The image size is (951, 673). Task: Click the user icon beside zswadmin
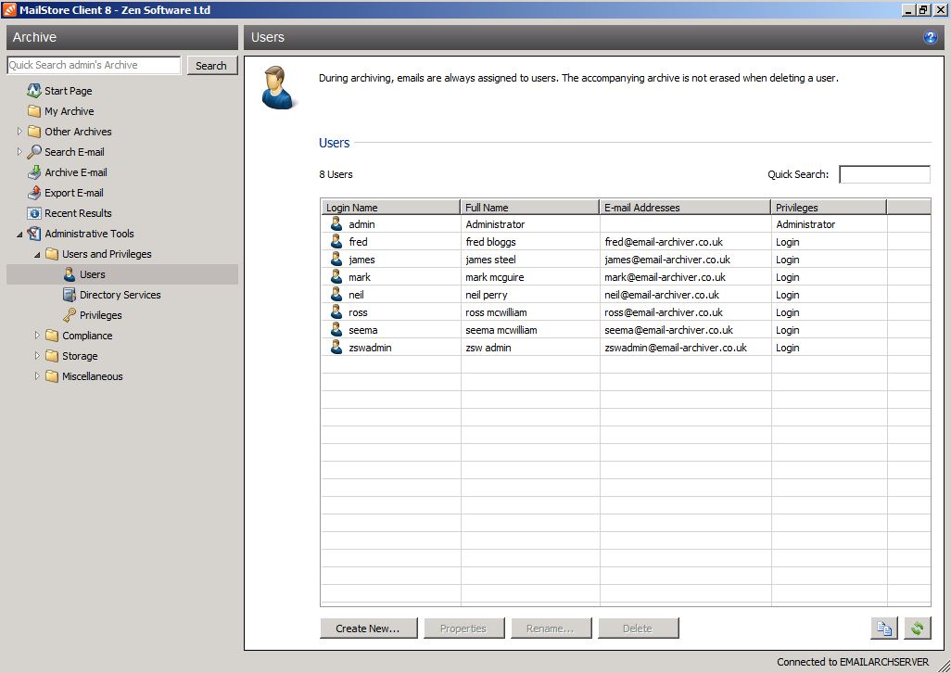pos(336,348)
